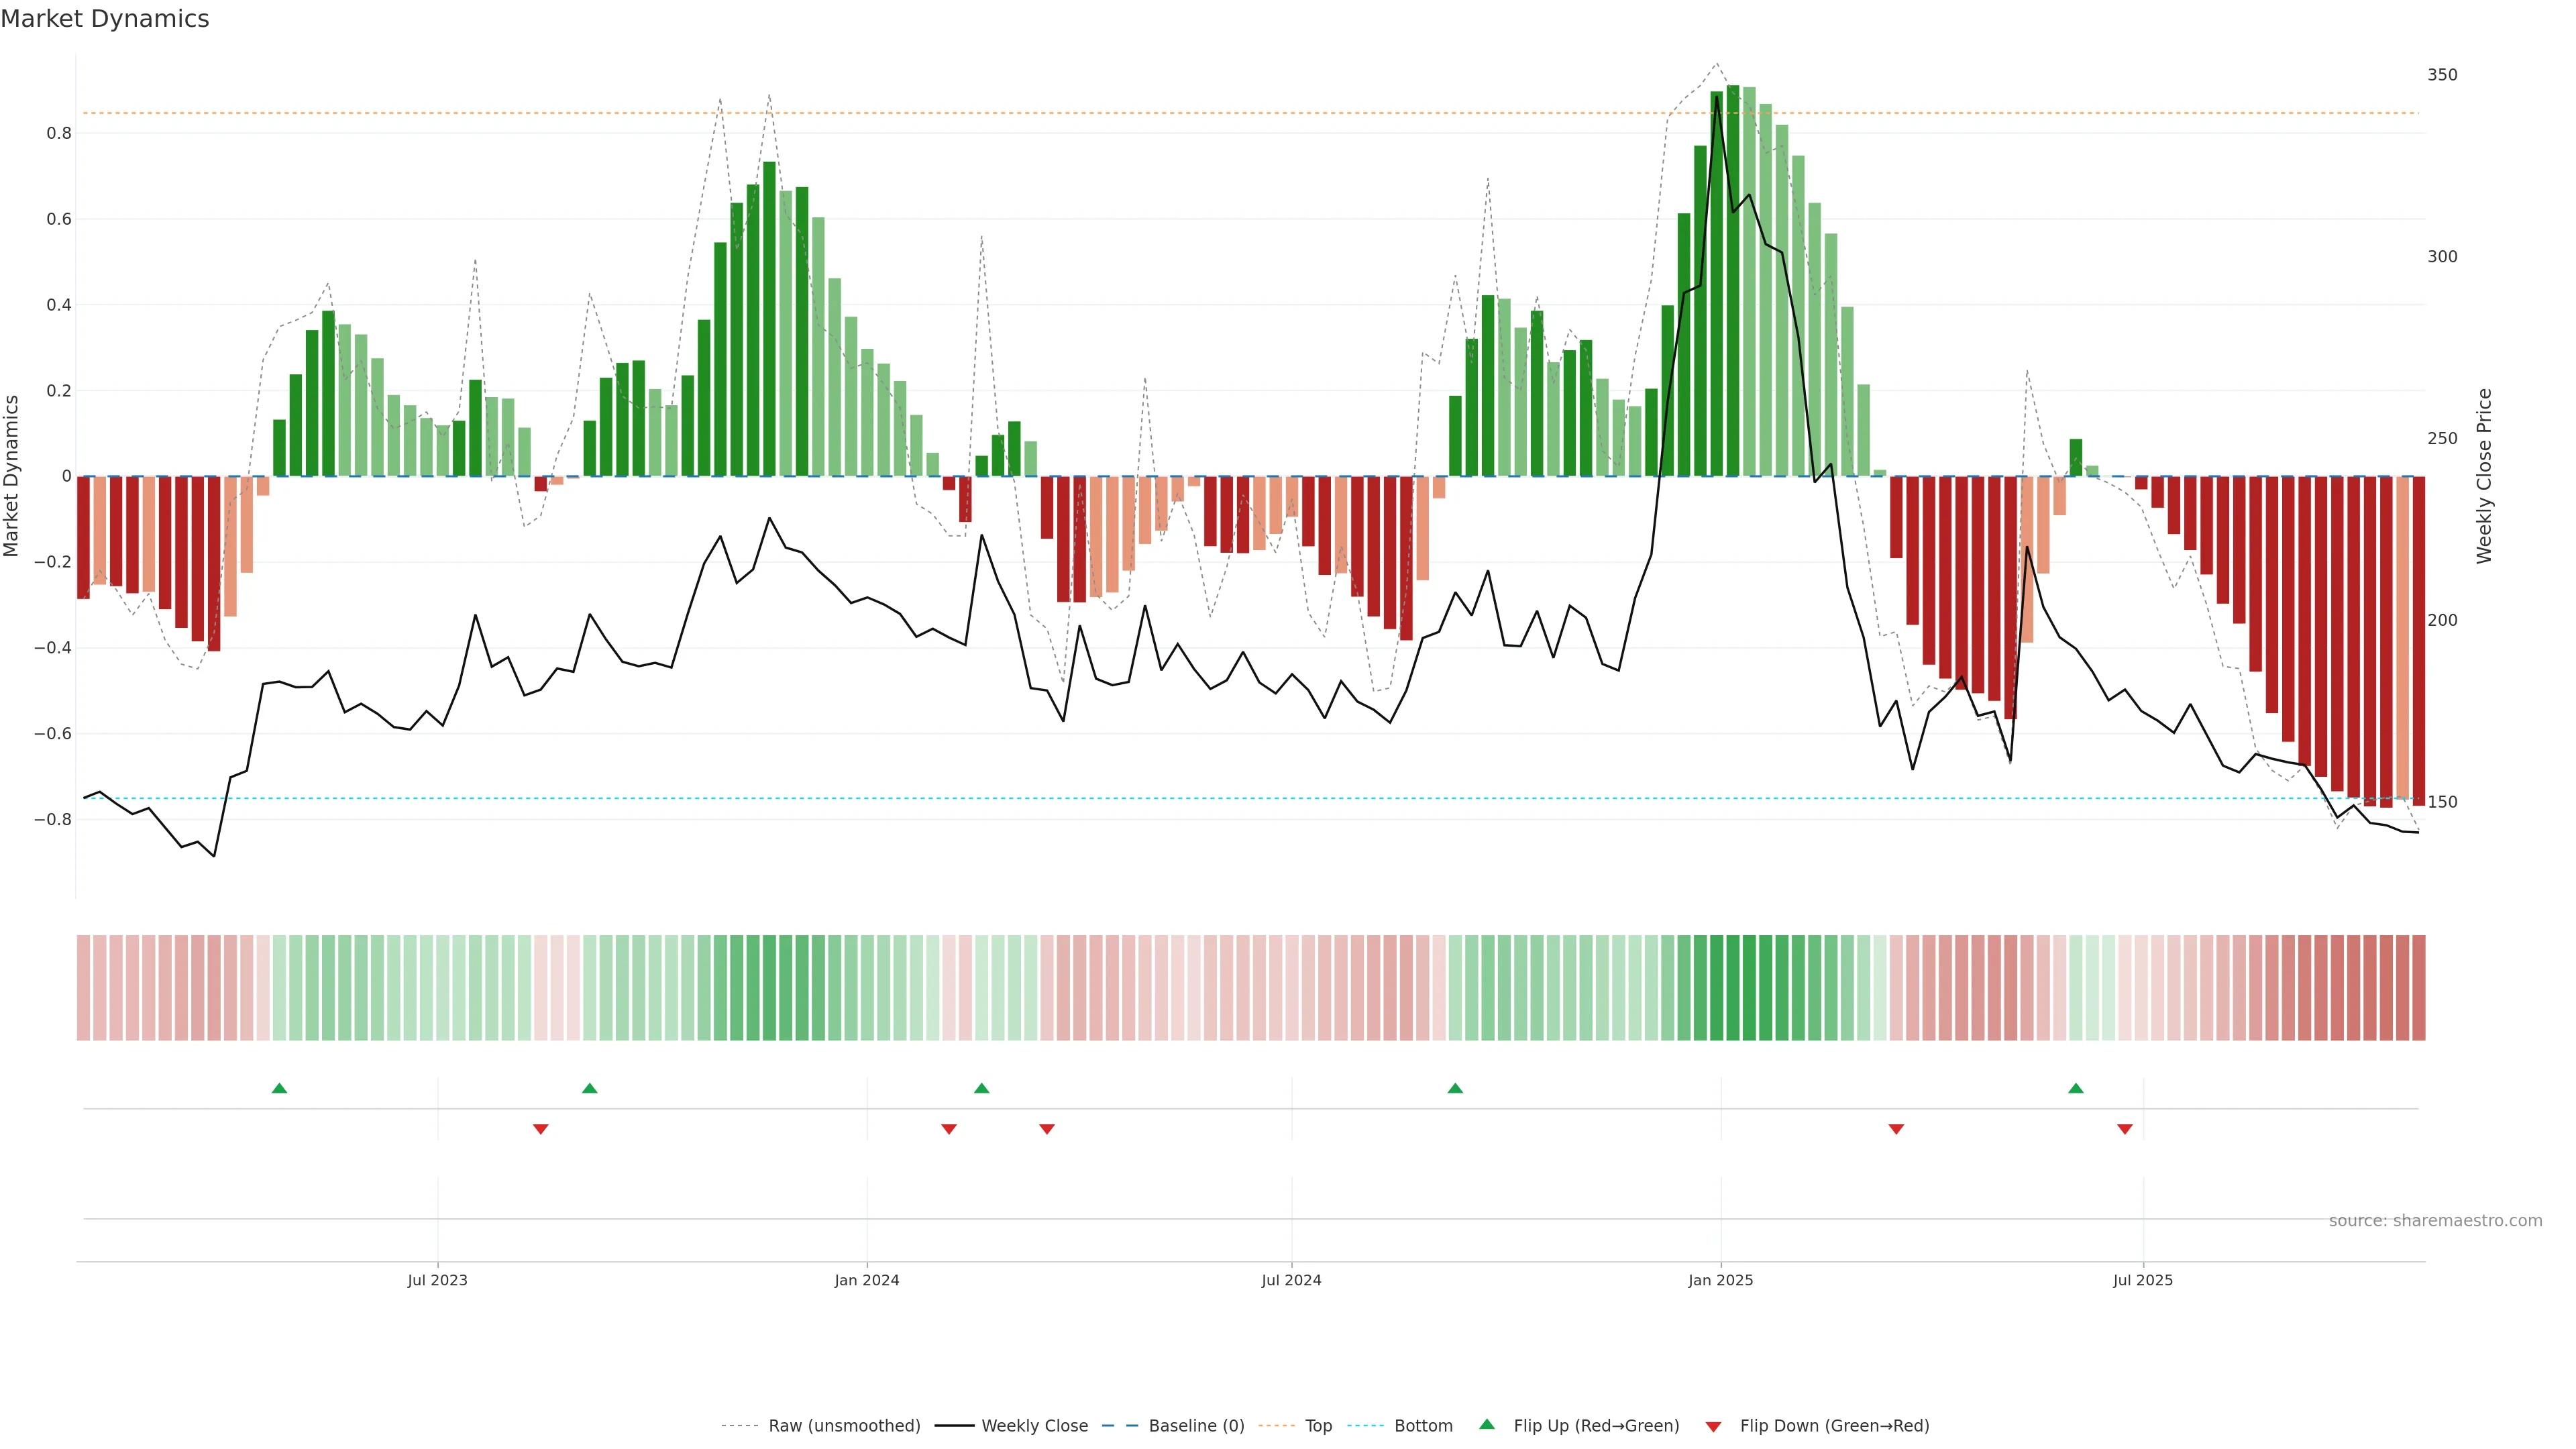Click the Jul 2023 x-axis label
This screenshot has width=2576, height=1449.
tap(437, 1280)
